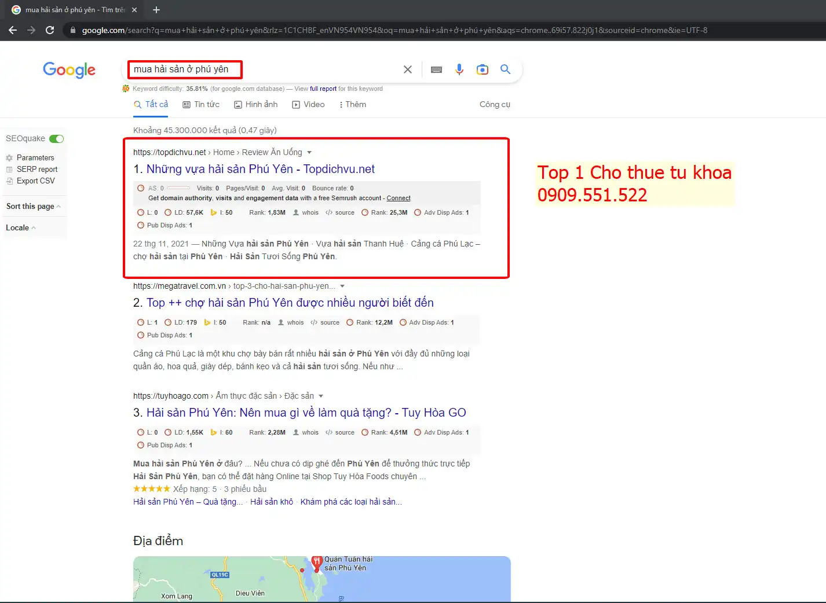Switch to the 'Tin tức' tab
This screenshot has width=826, height=603.
(x=201, y=104)
